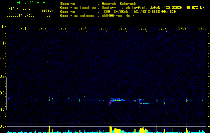Click the 1.1 kHz axis label
210x133 pixels.
tap(3, 43)
